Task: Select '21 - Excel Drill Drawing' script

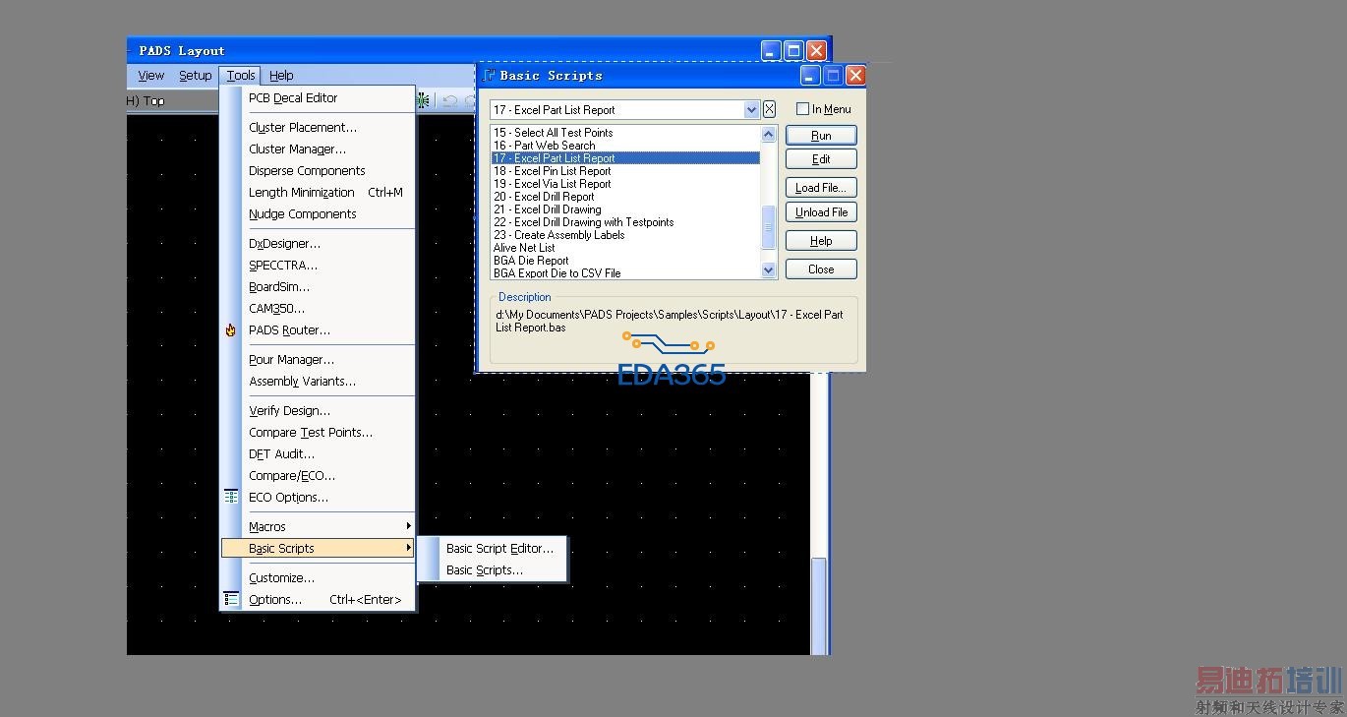Action: [x=625, y=209]
